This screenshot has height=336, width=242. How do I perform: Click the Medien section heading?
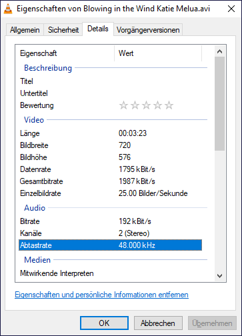37,260
